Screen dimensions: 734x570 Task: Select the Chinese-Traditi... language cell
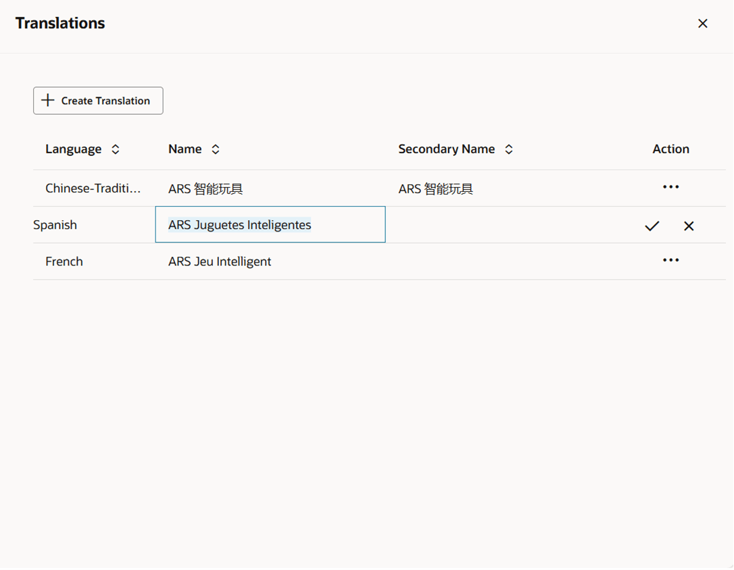pos(93,188)
